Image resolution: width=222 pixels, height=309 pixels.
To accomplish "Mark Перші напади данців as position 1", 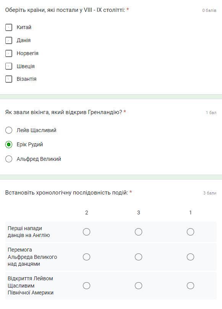I will pyautogui.click(x=190, y=232).
